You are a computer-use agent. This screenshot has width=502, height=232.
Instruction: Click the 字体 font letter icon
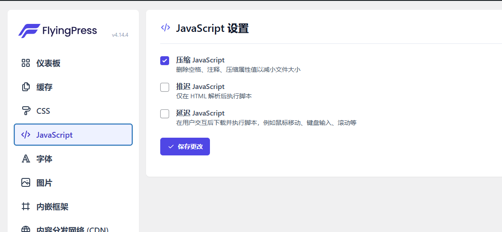click(x=26, y=159)
